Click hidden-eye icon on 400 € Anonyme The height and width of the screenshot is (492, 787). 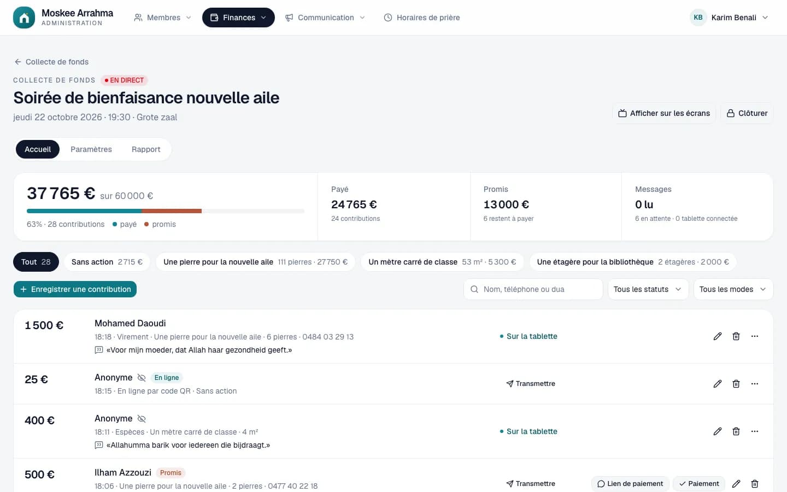pyautogui.click(x=142, y=419)
